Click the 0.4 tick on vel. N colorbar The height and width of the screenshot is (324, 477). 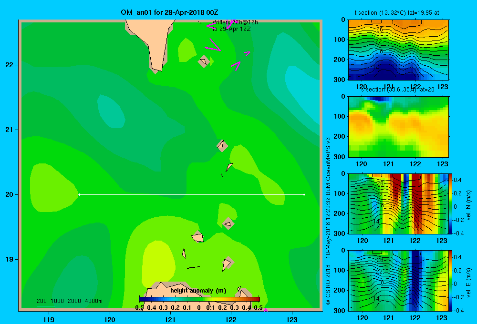(457, 180)
